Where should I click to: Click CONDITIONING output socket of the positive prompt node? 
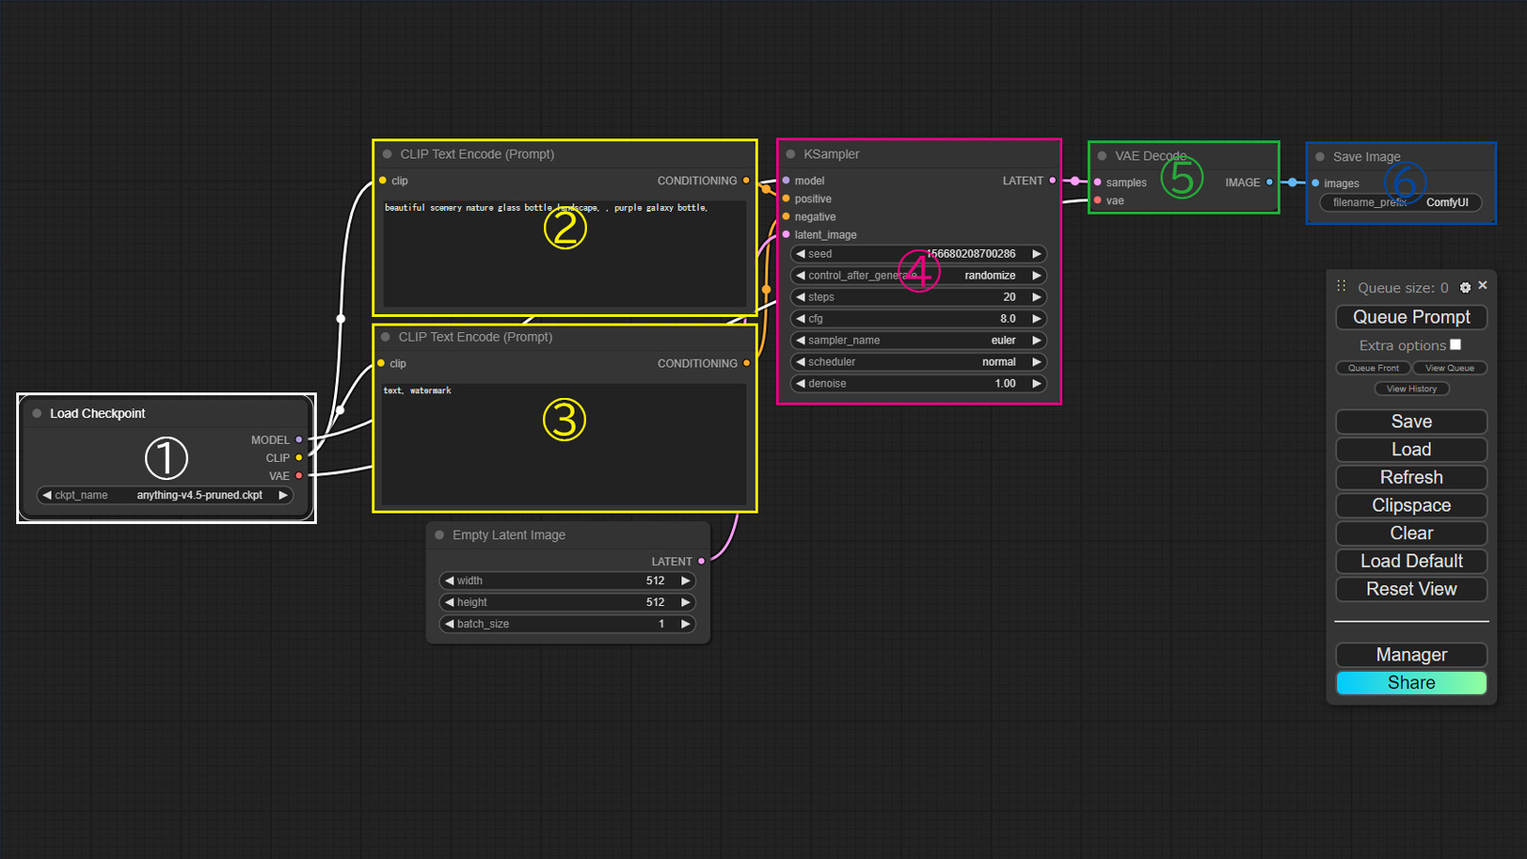tap(746, 180)
